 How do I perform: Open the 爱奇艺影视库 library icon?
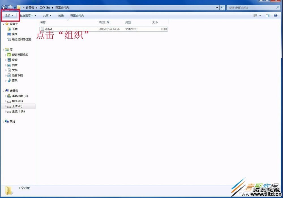pyautogui.click(x=9, y=55)
